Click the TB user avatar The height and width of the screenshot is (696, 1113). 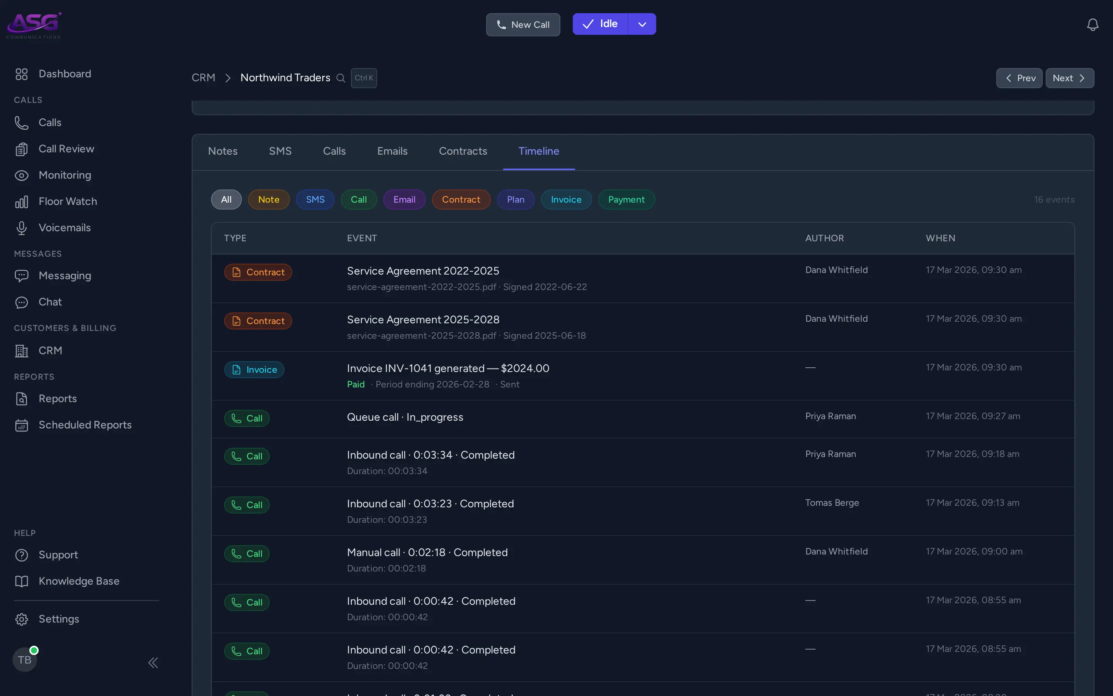click(x=25, y=659)
